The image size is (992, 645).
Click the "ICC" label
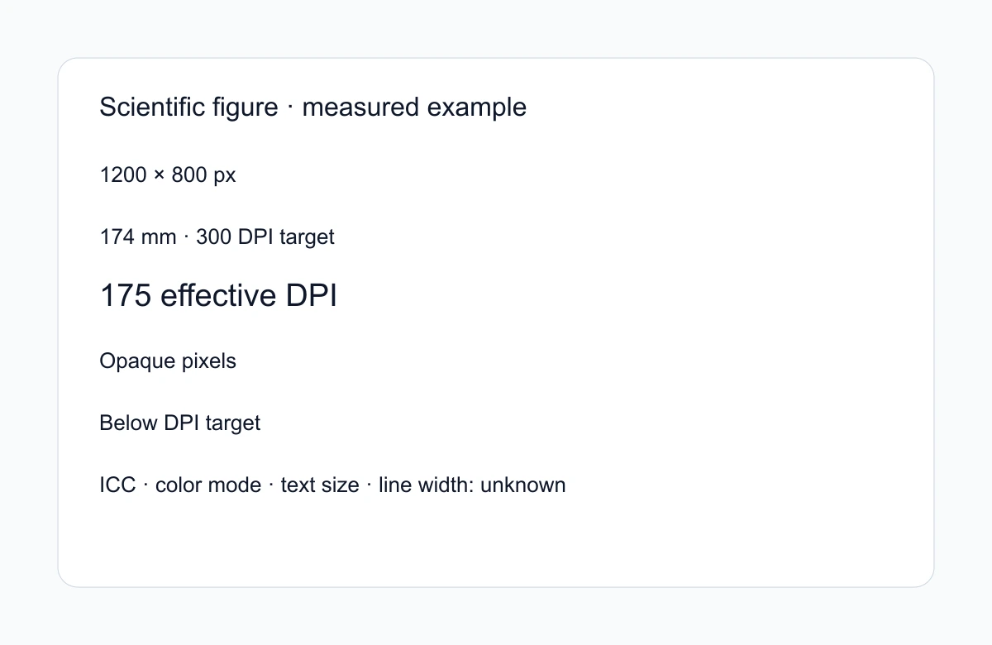117,485
